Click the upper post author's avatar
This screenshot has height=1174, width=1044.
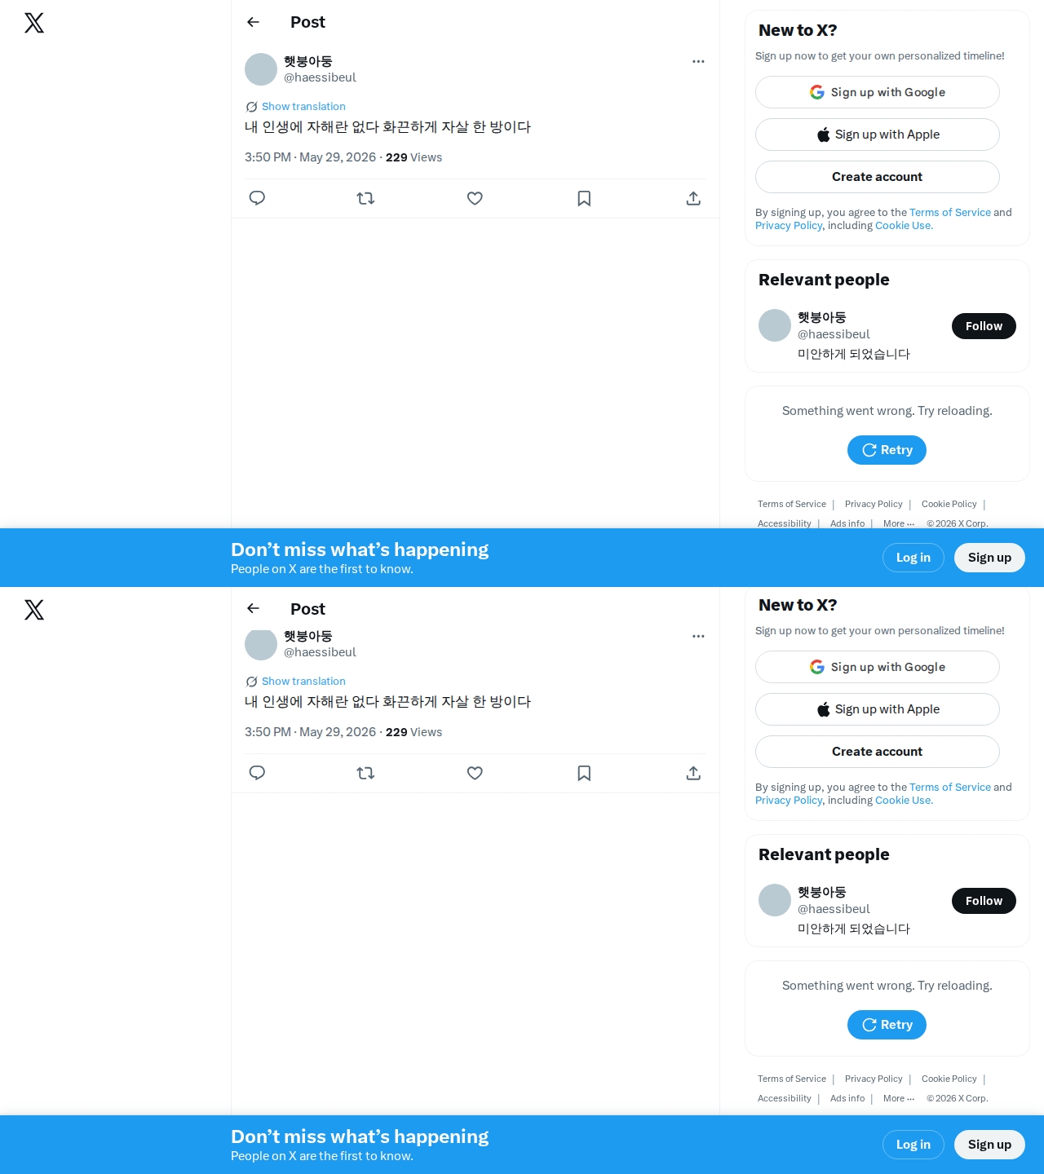pos(261,69)
